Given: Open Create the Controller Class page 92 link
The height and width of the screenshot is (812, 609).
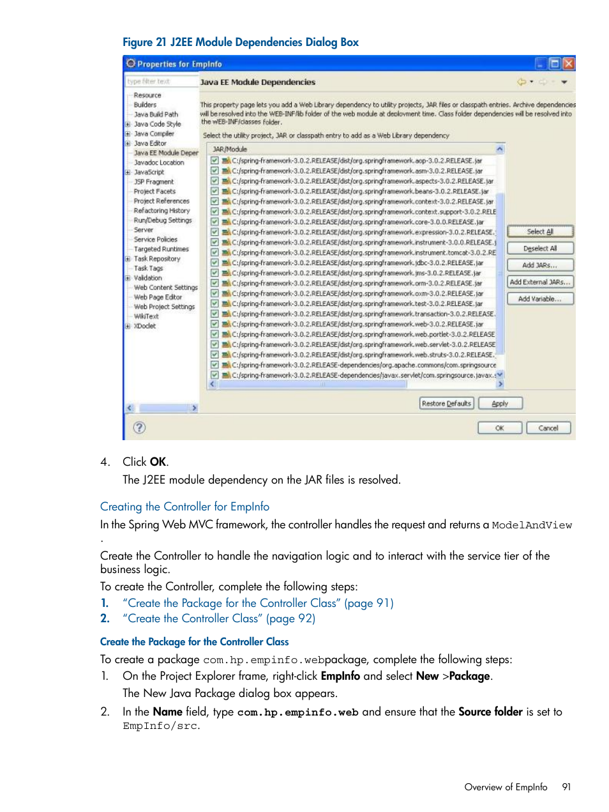Looking at the screenshot, I should [x=219, y=618].
